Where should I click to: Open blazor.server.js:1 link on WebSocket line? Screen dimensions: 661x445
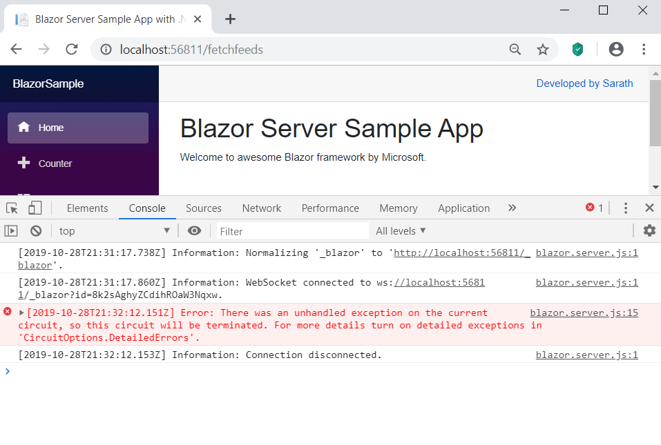[x=587, y=282]
